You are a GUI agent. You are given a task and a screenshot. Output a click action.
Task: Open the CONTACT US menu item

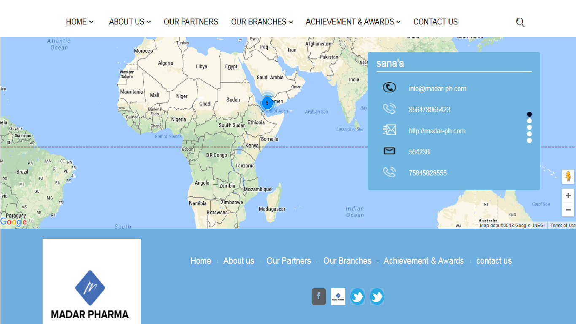click(436, 22)
